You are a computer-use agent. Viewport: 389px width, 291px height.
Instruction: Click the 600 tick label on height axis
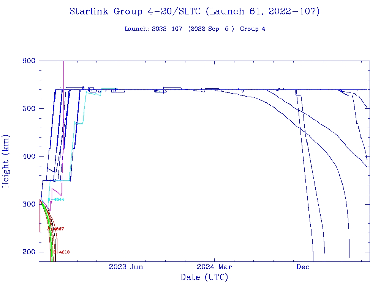tap(29, 61)
